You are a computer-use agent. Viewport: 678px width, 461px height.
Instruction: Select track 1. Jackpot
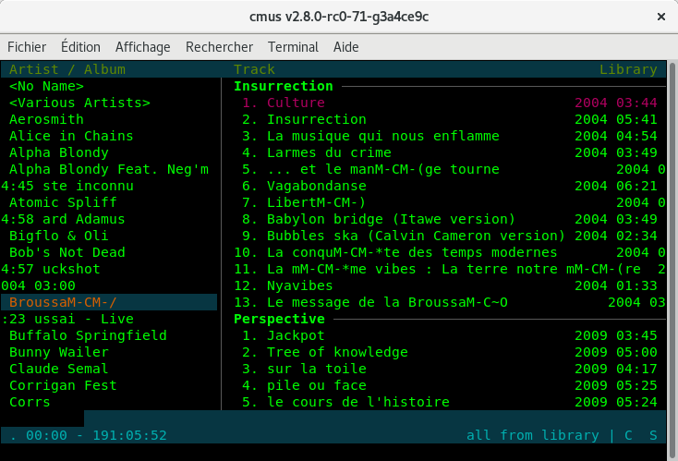pos(445,335)
